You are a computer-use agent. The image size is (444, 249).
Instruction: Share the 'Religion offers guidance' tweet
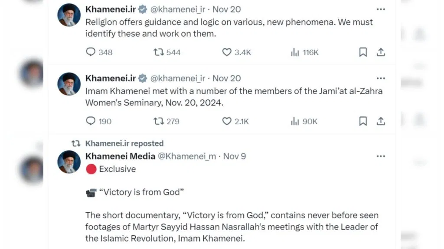381,52
